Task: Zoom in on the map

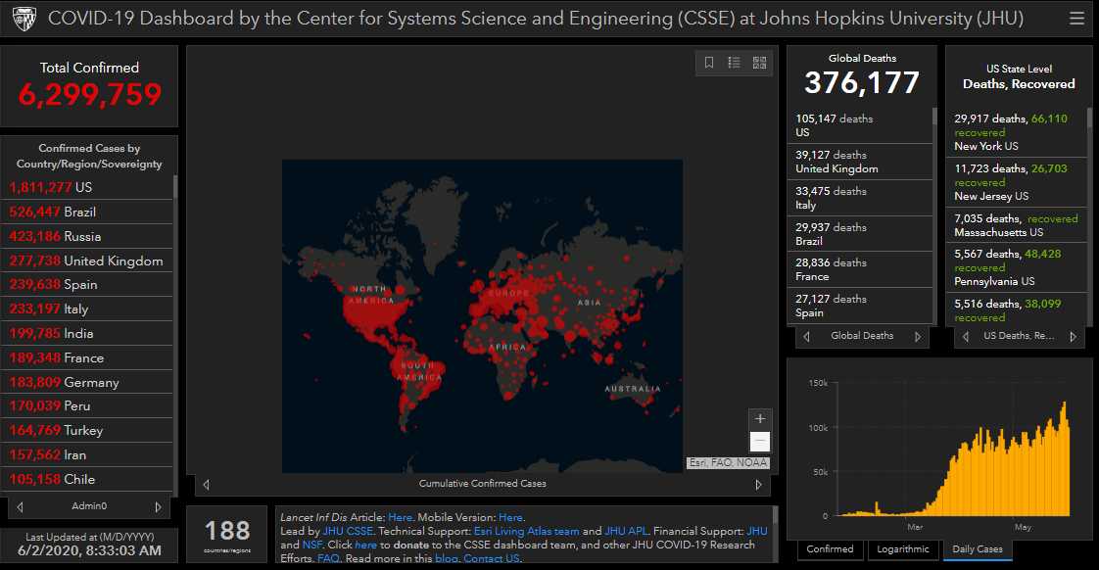Action: [x=760, y=418]
